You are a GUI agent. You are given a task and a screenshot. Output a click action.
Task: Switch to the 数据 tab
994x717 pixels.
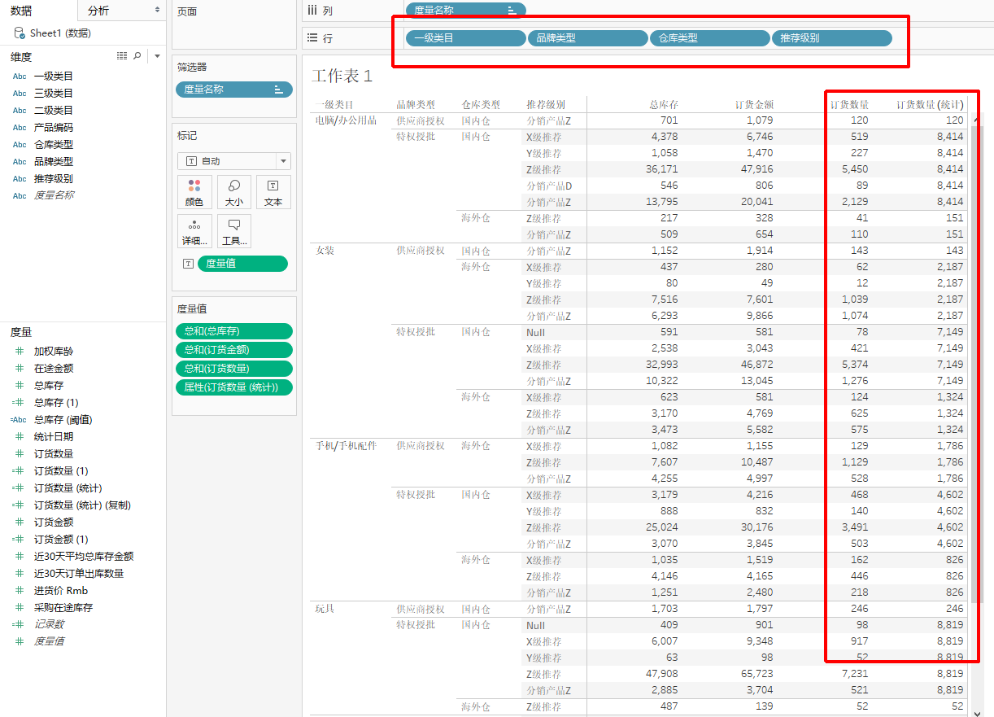click(x=21, y=11)
